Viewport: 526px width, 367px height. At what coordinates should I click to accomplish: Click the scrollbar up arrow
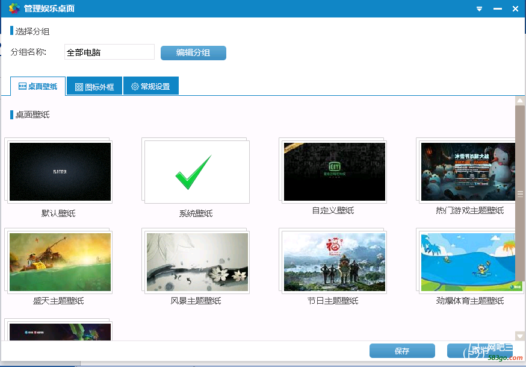520,101
